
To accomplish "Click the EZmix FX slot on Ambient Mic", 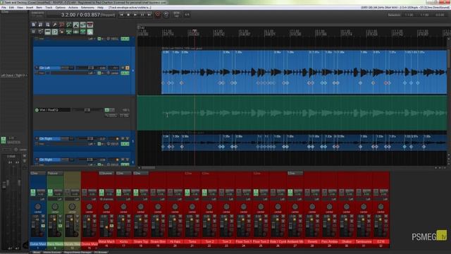I will [x=295, y=174].
